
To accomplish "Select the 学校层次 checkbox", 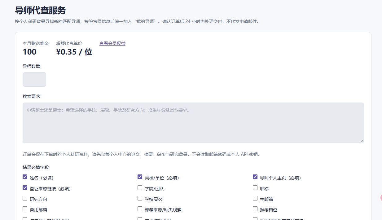I will coord(140,198).
